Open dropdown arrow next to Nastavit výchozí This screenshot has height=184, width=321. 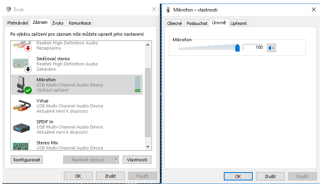pyautogui.click(x=116, y=160)
